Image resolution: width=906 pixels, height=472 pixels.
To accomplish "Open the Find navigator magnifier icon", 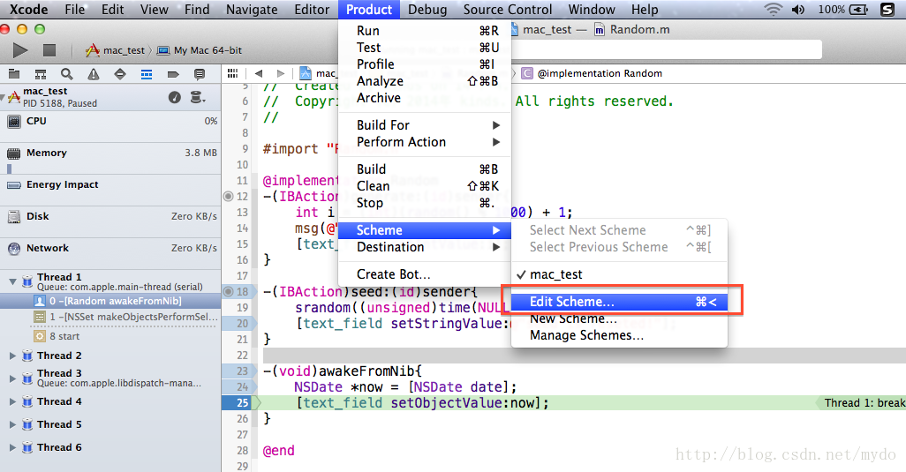I will coord(67,74).
